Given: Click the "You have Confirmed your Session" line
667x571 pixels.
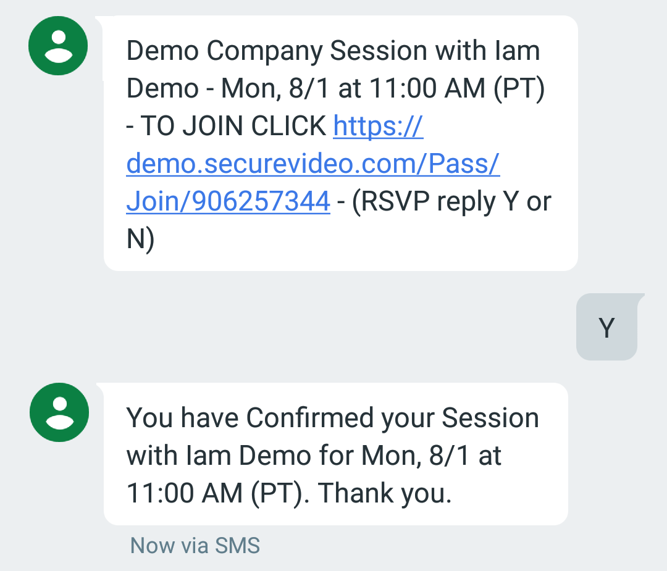Looking at the screenshot, I should 332,418.
